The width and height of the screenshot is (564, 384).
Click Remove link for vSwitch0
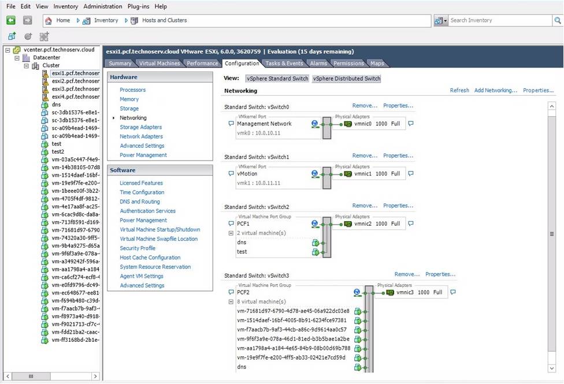tap(365, 106)
